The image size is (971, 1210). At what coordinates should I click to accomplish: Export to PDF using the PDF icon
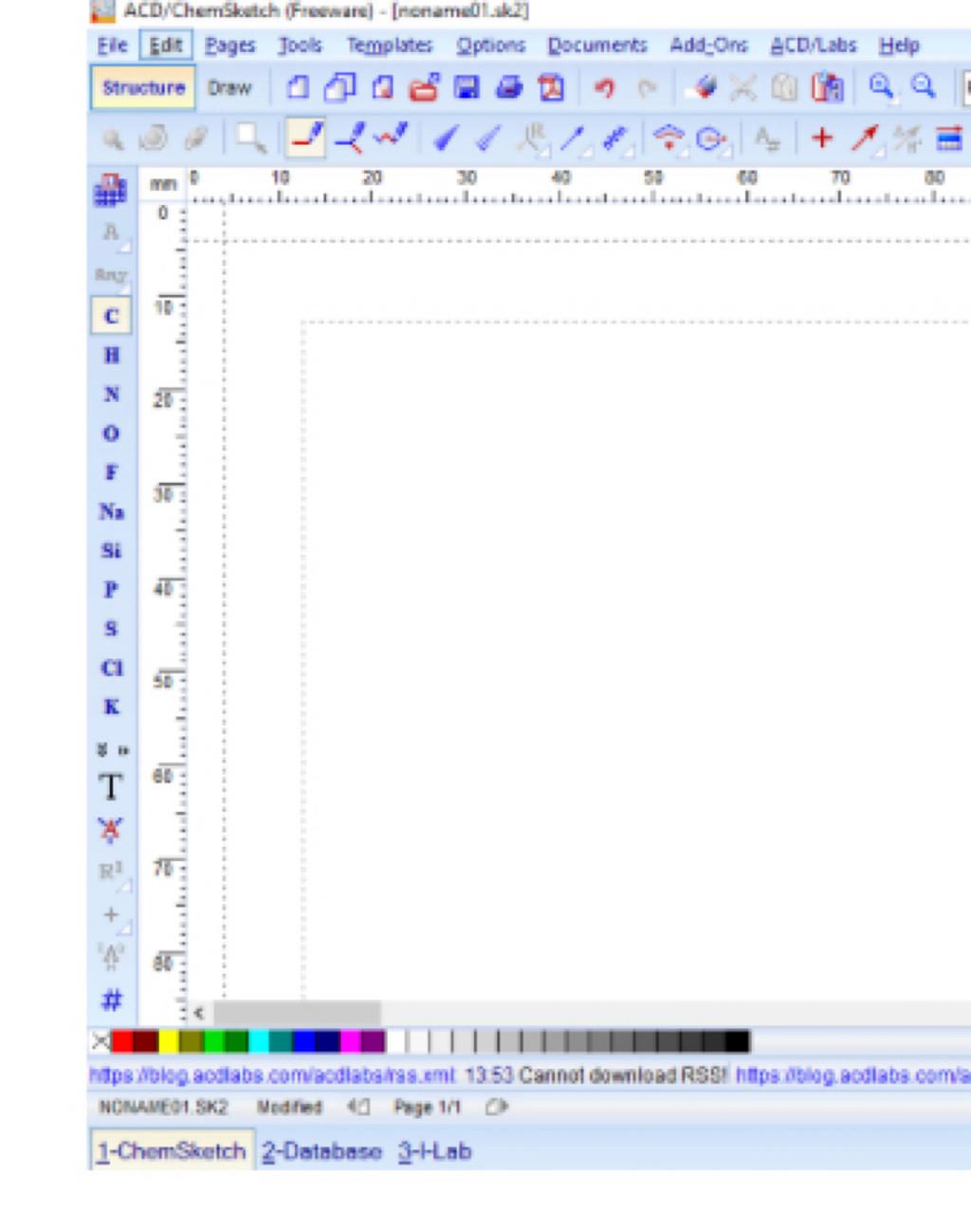(x=552, y=88)
